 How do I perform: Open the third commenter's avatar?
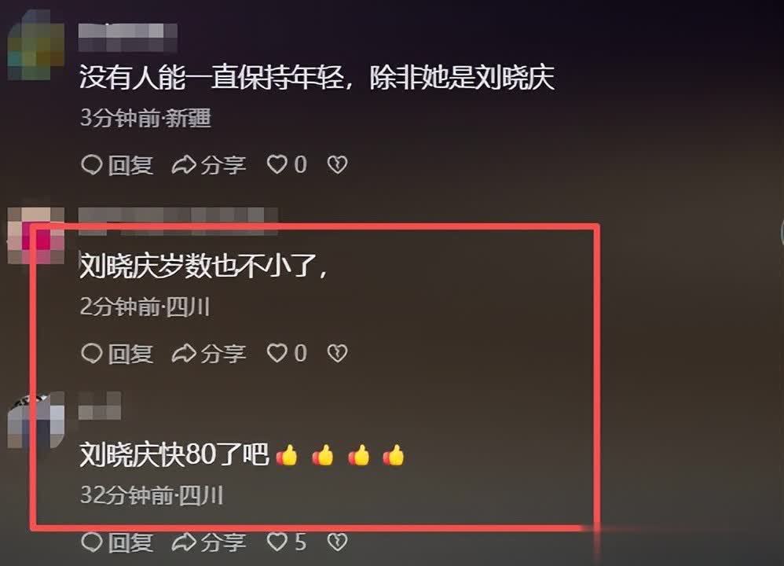pos(36,420)
